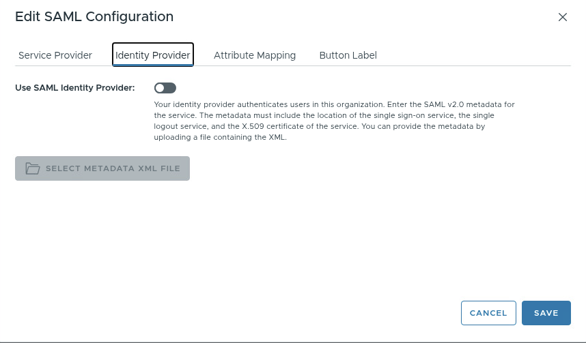The image size is (586, 343).
Task: Switch to the Service Provider tab
Action: (x=55, y=55)
